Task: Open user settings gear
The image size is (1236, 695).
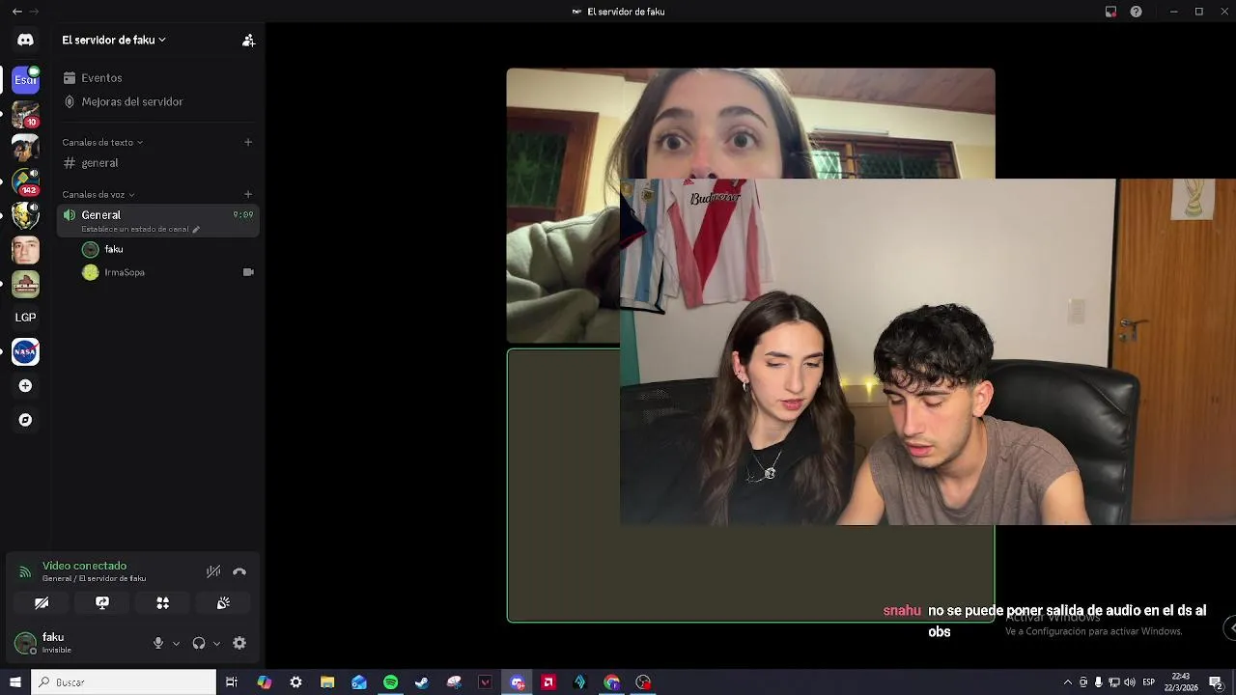Action: pos(239,643)
